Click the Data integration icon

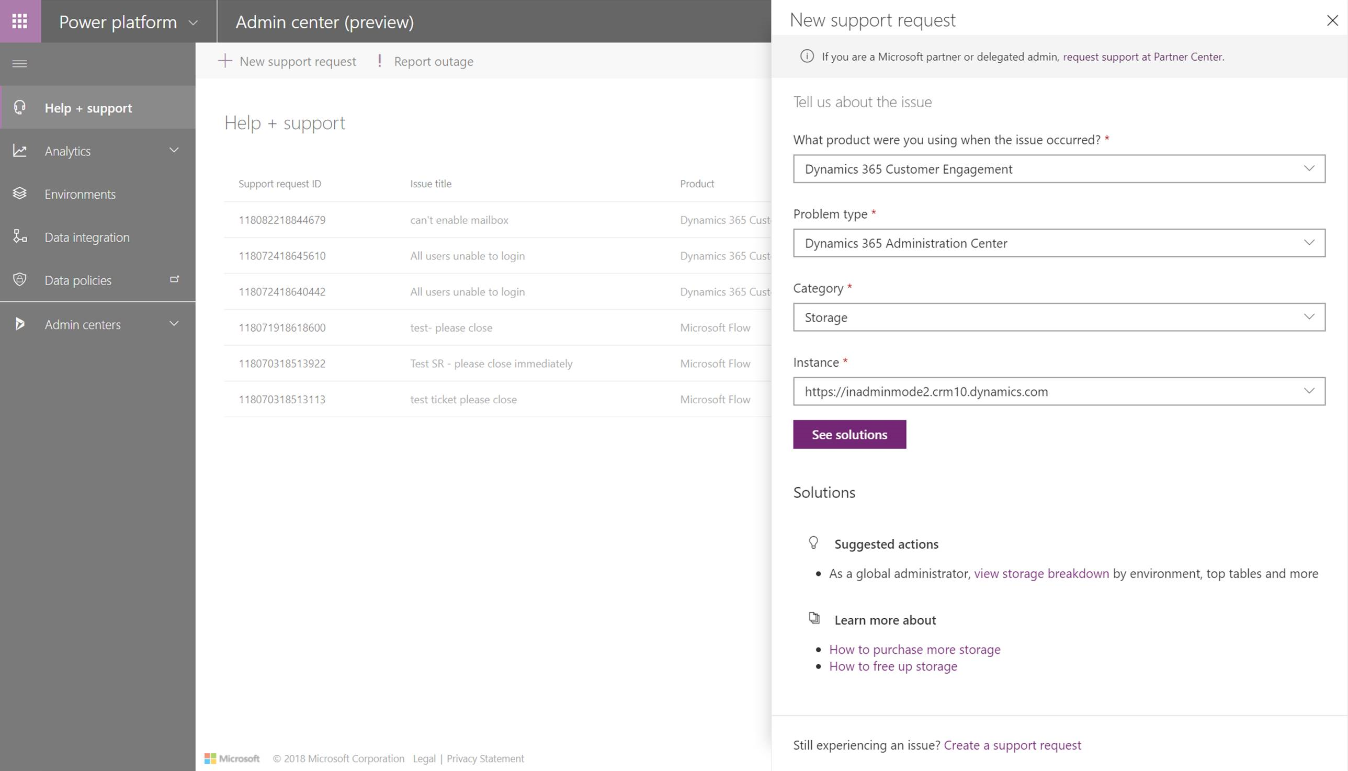[19, 236]
